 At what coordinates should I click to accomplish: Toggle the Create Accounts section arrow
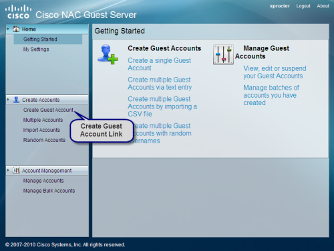click(8, 100)
